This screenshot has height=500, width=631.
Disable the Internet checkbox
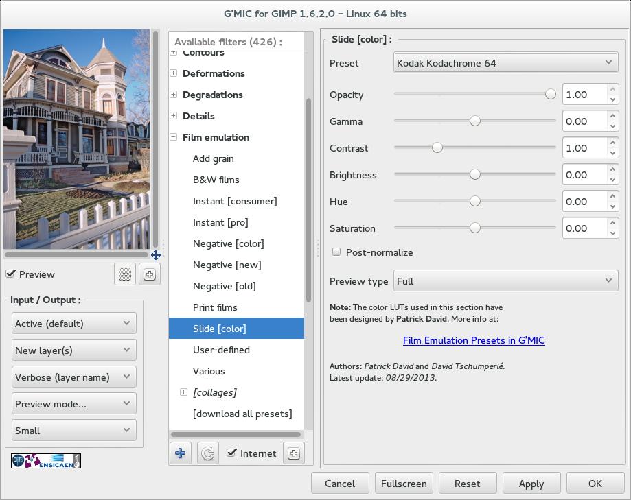232,453
